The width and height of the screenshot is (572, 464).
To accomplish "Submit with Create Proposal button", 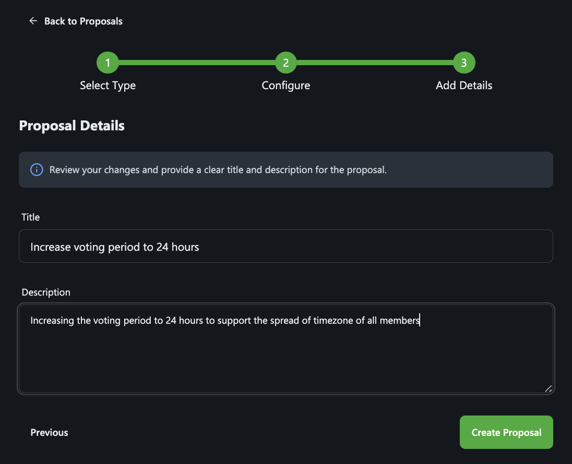I will 506,432.
